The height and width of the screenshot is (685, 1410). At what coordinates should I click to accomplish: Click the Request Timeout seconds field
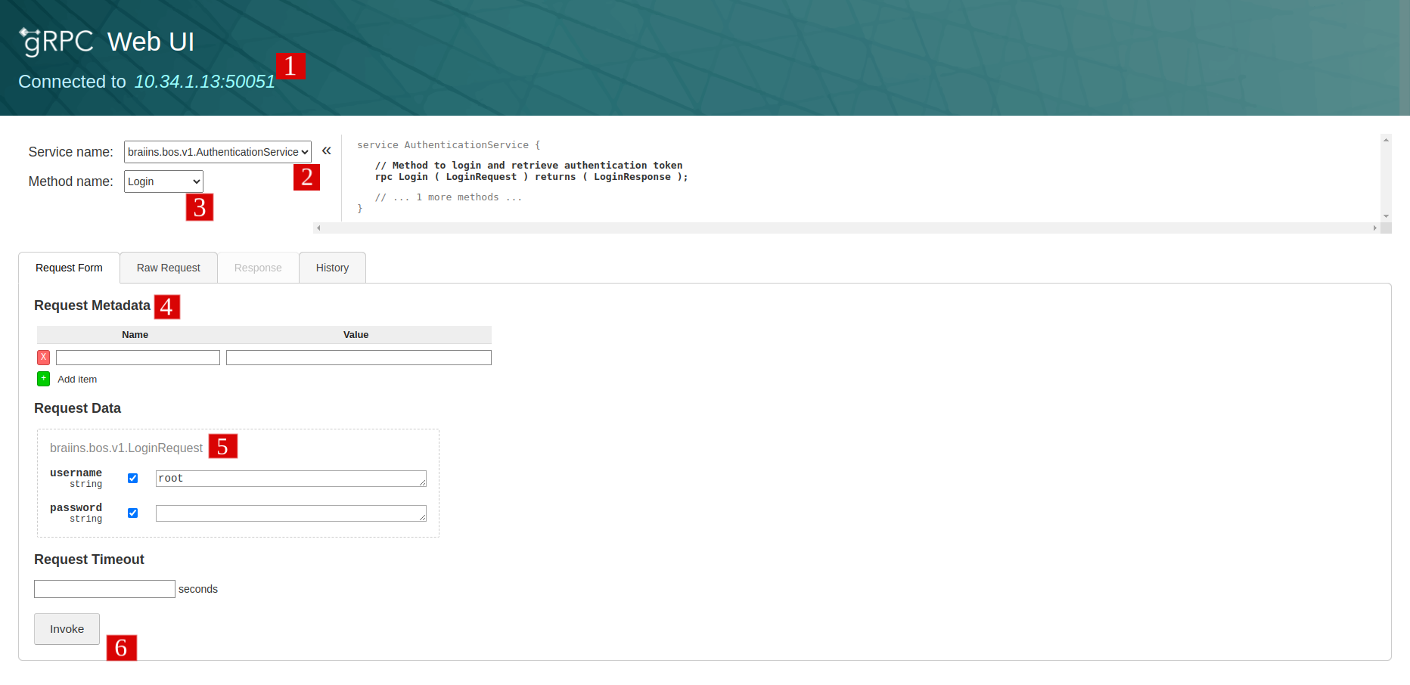pos(104,589)
